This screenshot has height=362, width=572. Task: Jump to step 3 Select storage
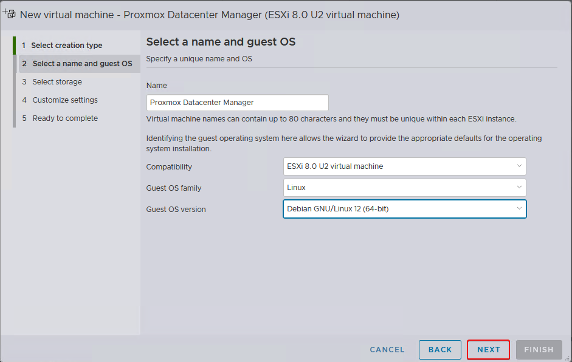click(57, 82)
